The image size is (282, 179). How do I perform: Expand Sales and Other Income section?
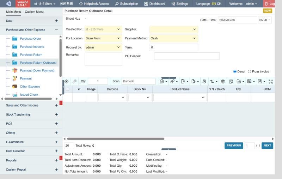[x=56, y=106]
